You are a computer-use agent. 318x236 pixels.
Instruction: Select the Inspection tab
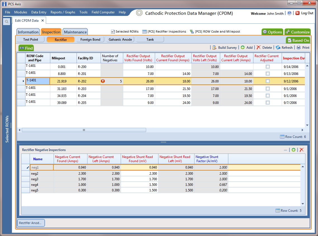[x=51, y=32]
